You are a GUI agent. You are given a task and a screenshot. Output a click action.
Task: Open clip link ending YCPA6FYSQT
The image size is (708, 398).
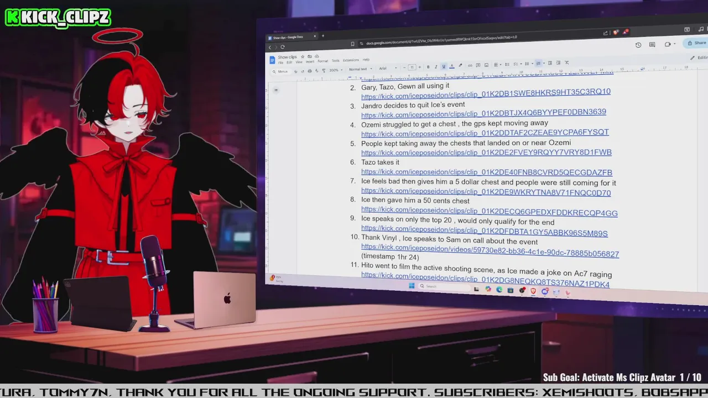(x=485, y=133)
